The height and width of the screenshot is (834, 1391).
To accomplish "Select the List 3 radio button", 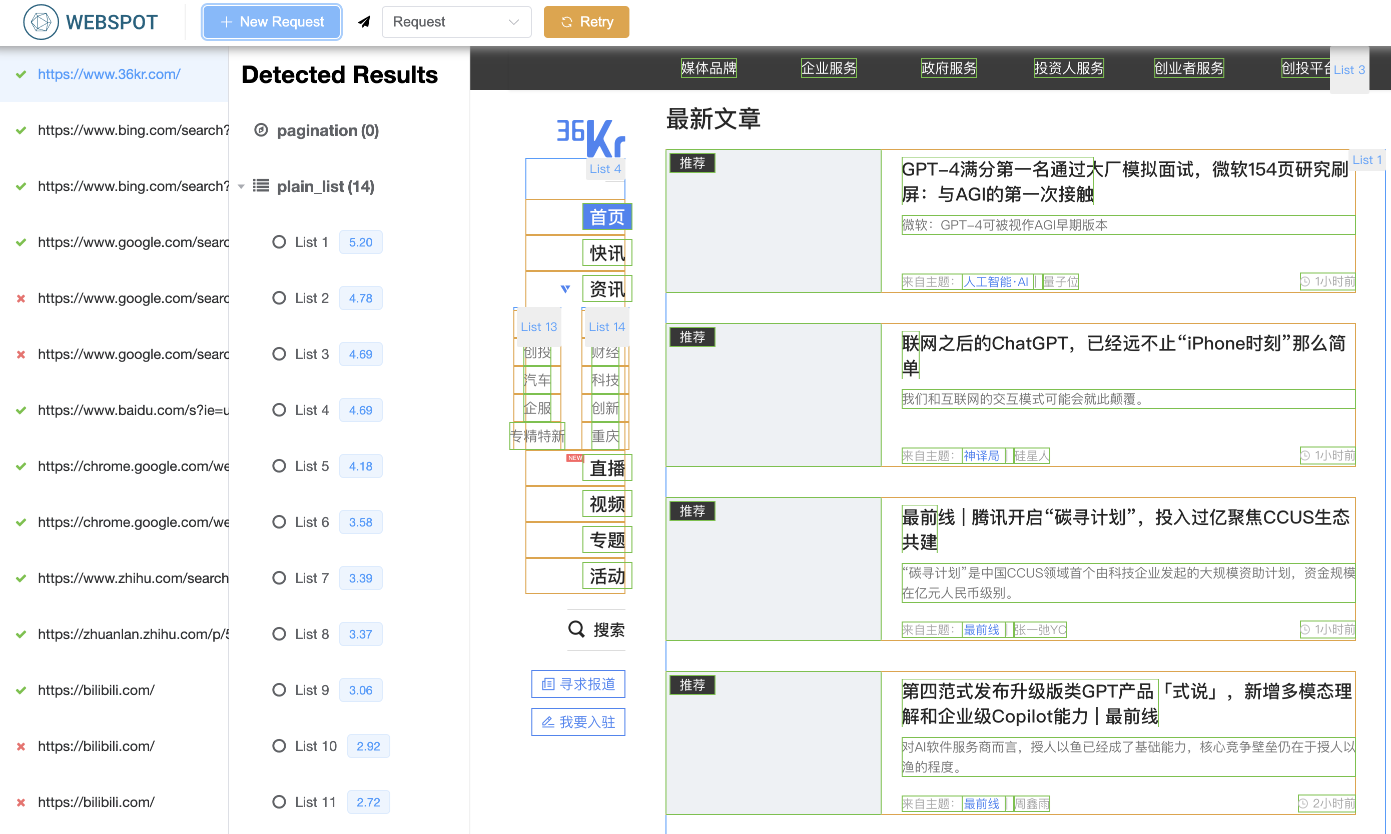I will click(279, 354).
